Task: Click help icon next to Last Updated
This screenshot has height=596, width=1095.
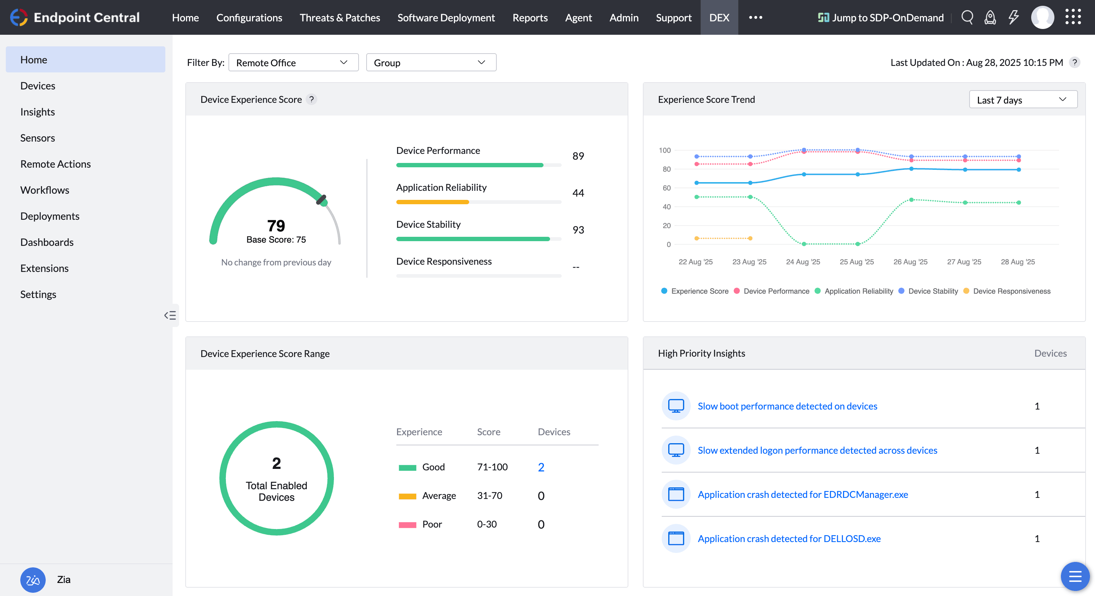Action: point(1075,63)
